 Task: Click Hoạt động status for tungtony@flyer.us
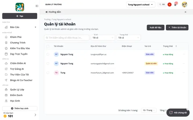(168, 54)
